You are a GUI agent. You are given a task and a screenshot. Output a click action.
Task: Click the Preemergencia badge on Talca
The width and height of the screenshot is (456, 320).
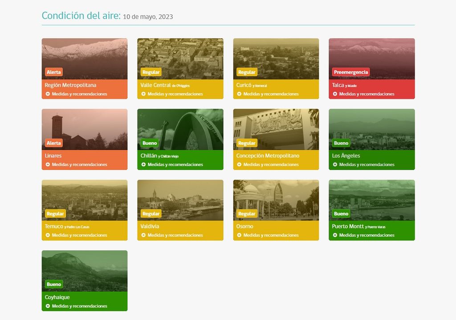click(351, 72)
